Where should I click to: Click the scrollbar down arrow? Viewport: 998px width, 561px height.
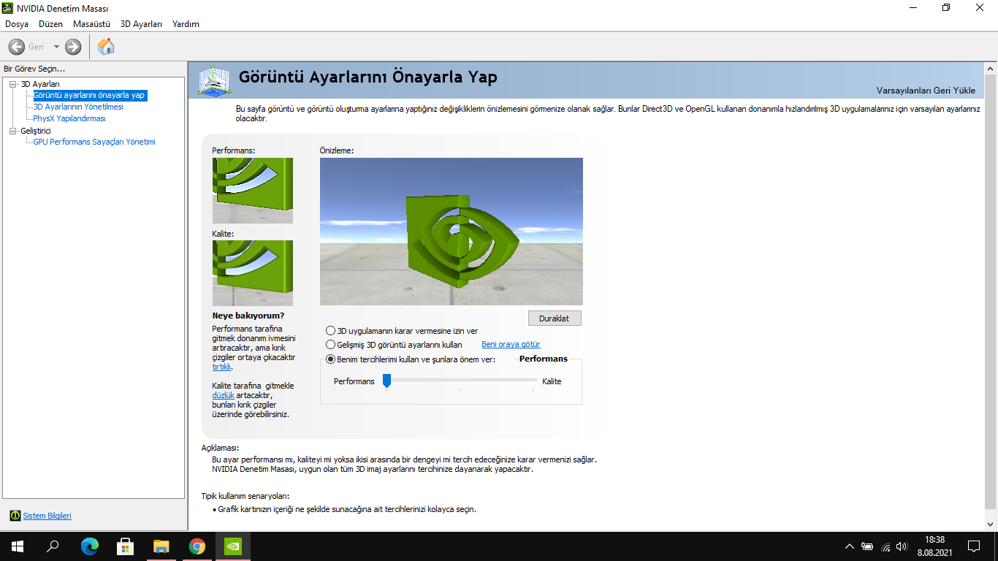(x=991, y=525)
